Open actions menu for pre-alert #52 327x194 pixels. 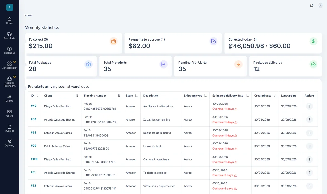309,186
